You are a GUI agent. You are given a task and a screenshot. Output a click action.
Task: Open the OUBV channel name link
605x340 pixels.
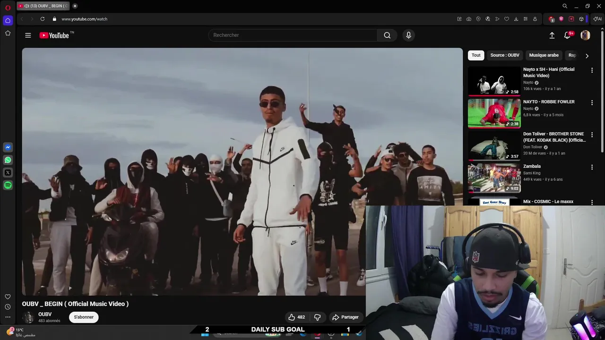click(45, 314)
